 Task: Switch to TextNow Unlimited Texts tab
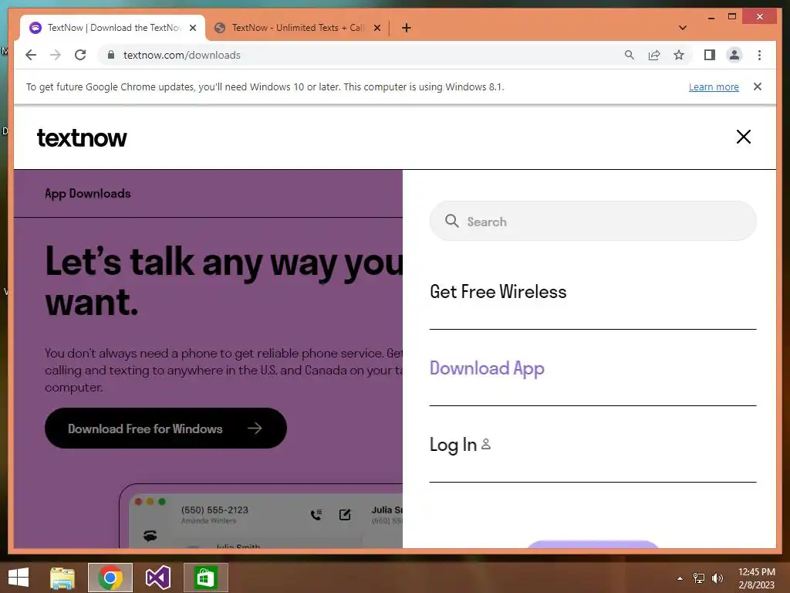tap(297, 28)
